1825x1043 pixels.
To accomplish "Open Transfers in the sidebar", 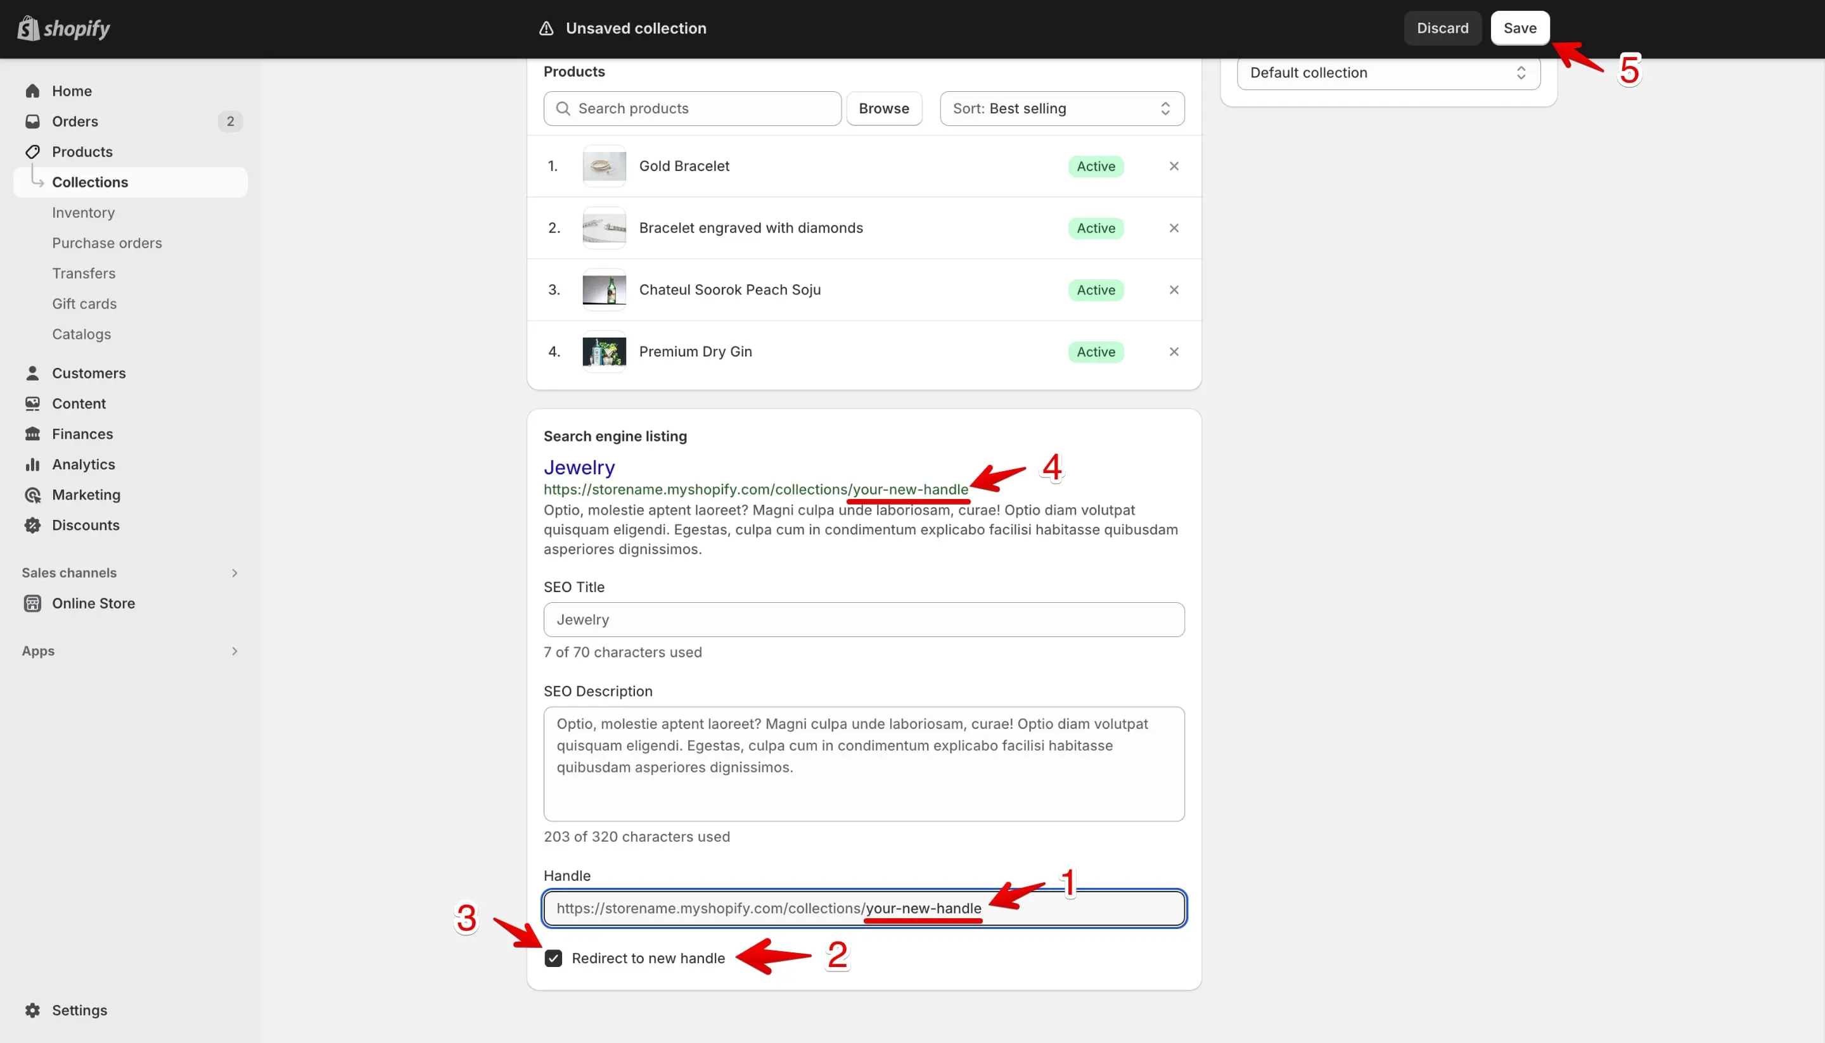I will tap(84, 274).
